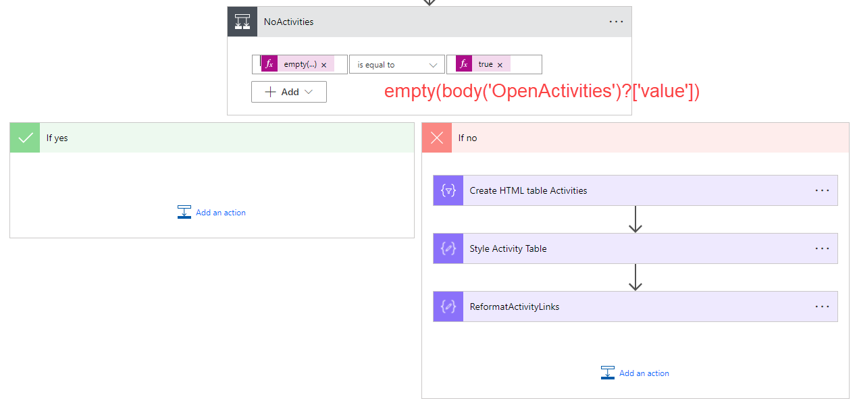Collapse the NoActivities card via its header
This screenshot has width=857, height=399.
coord(405,21)
